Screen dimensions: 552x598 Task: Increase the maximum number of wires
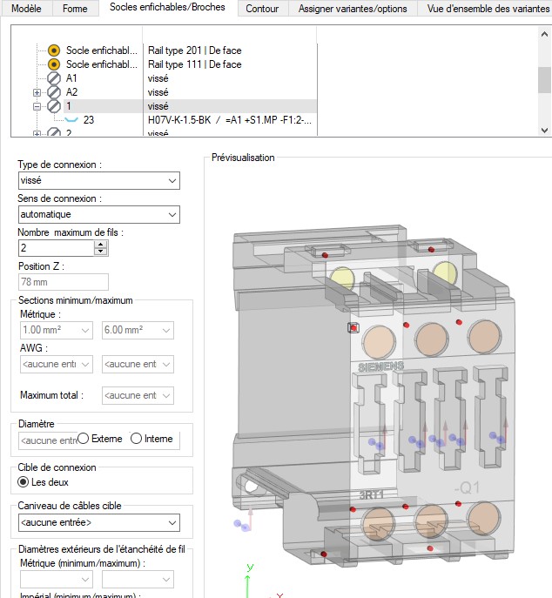pyautogui.click(x=101, y=245)
